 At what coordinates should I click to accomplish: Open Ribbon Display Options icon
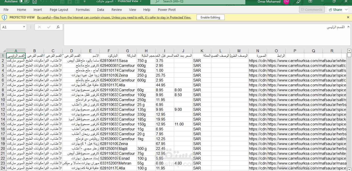tap(310, 2)
